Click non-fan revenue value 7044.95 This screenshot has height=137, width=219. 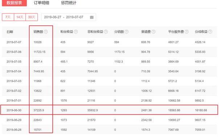click(x=93, y=71)
